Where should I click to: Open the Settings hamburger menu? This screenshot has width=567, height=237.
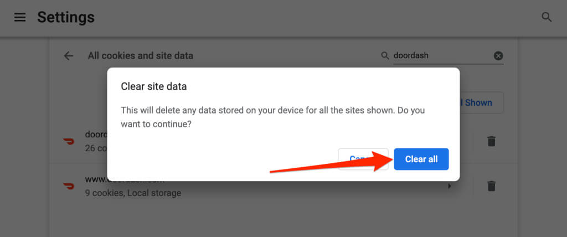[x=20, y=17]
